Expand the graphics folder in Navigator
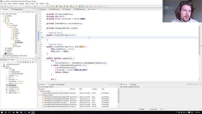The height and width of the screenshot is (114, 202). tap(11, 33)
